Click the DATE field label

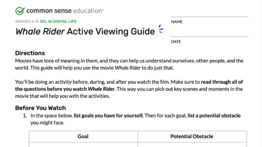click(176, 42)
